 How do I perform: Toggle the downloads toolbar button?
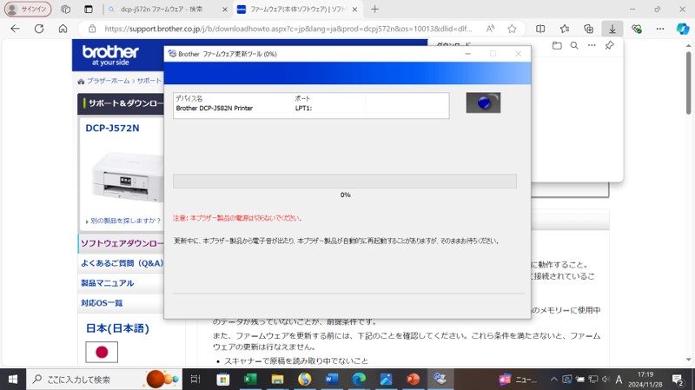pos(612,29)
